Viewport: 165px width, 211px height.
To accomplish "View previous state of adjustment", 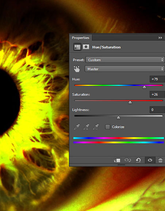I will [128, 160].
